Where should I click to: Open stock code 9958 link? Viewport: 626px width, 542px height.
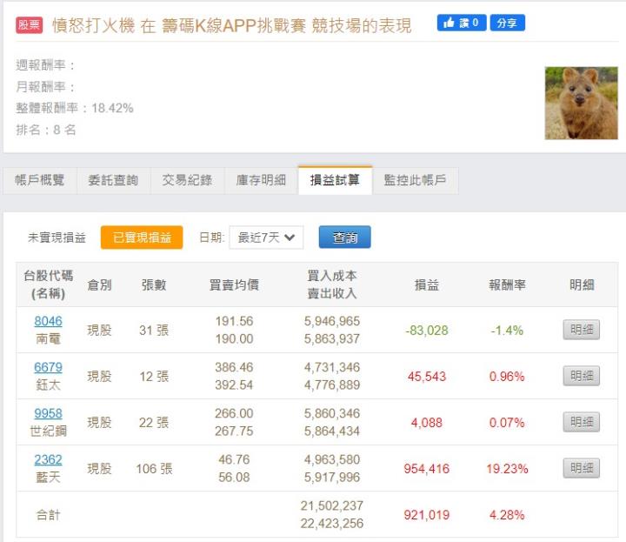[x=49, y=413]
